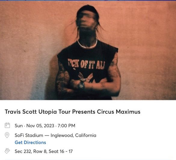Viewport: 176px width, 160px height.
Task: Click the Travis Scott Utopia Tour event title
Action: (73, 112)
